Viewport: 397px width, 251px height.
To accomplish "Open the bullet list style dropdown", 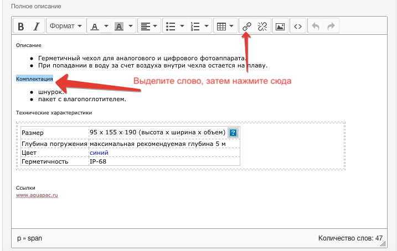I will [174, 26].
